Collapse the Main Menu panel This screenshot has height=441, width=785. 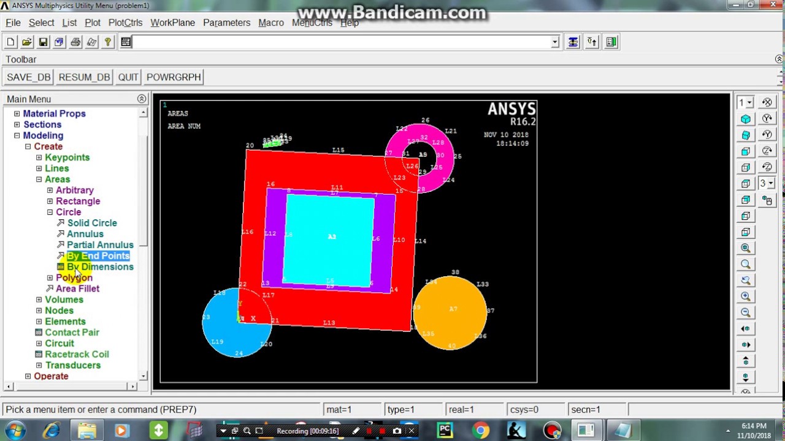(142, 99)
